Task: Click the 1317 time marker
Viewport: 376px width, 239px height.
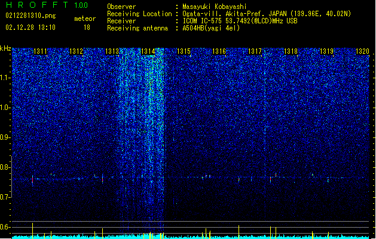Action: pyautogui.click(x=255, y=51)
